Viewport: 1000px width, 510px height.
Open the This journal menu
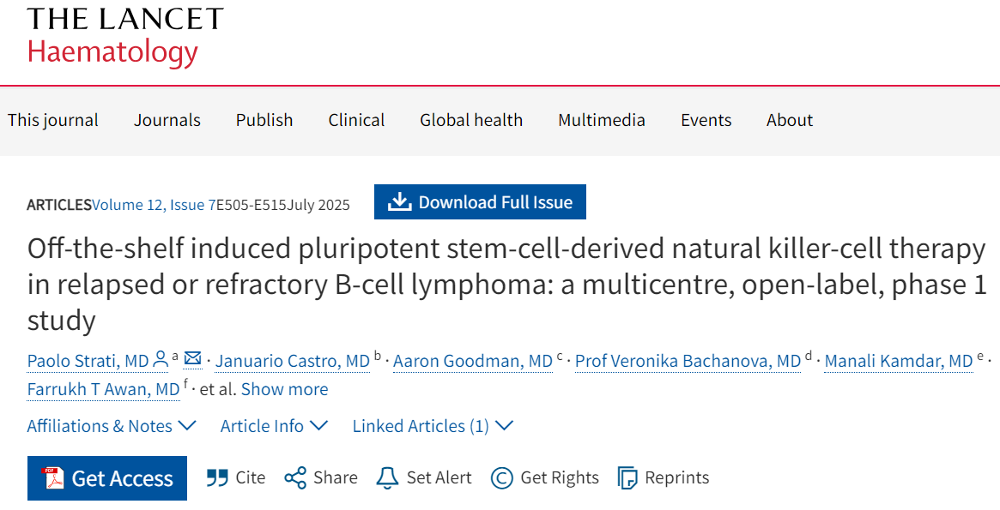[x=53, y=120]
